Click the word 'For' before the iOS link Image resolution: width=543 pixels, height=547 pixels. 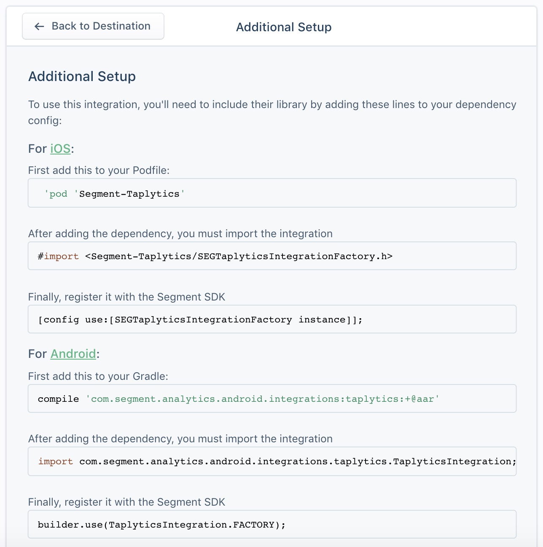coord(37,149)
